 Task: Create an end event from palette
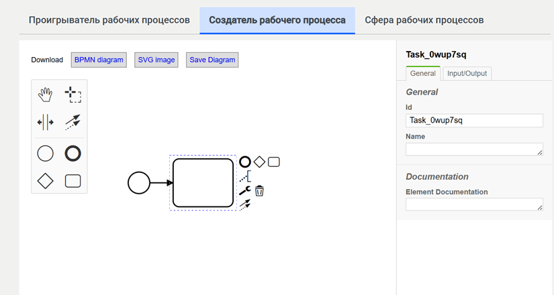point(73,154)
